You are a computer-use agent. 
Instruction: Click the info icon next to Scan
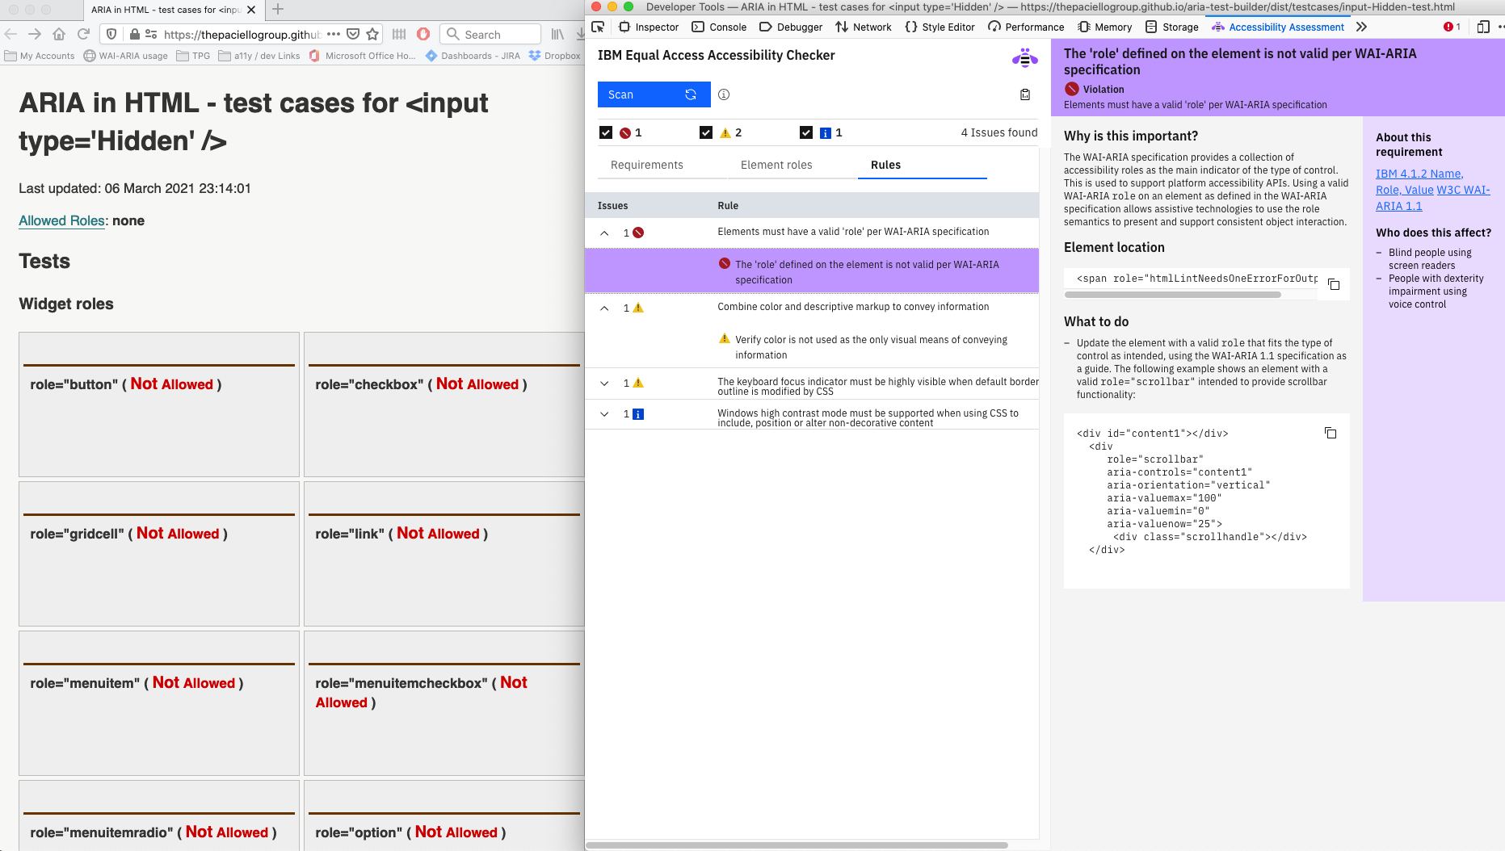(x=723, y=94)
